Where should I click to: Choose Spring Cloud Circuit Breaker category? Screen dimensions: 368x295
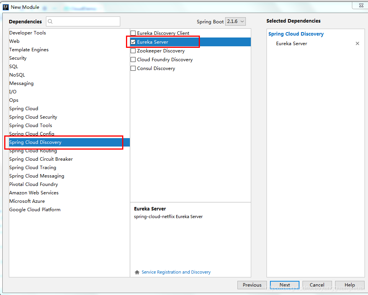[x=69, y=159]
